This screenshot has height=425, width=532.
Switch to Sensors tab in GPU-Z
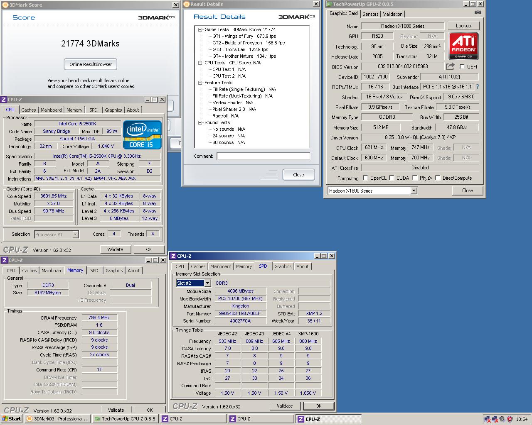pos(370,14)
